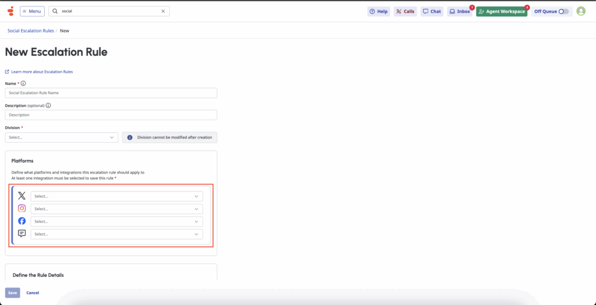
Task: Open the main Menu
Action: pyautogui.click(x=32, y=11)
